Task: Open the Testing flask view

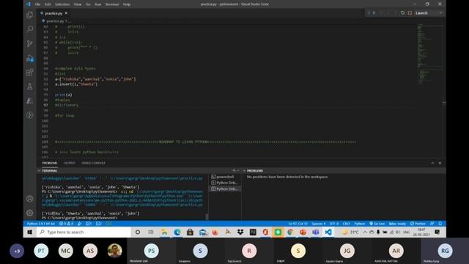Action: pyautogui.click(x=29, y=87)
